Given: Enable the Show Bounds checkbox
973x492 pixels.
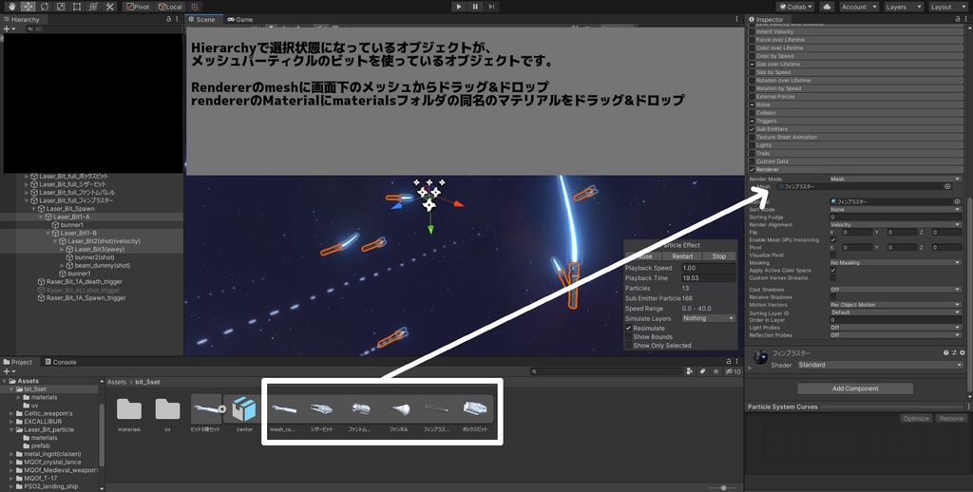Looking at the screenshot, I should pyautogui.click(x=629, y=337).
